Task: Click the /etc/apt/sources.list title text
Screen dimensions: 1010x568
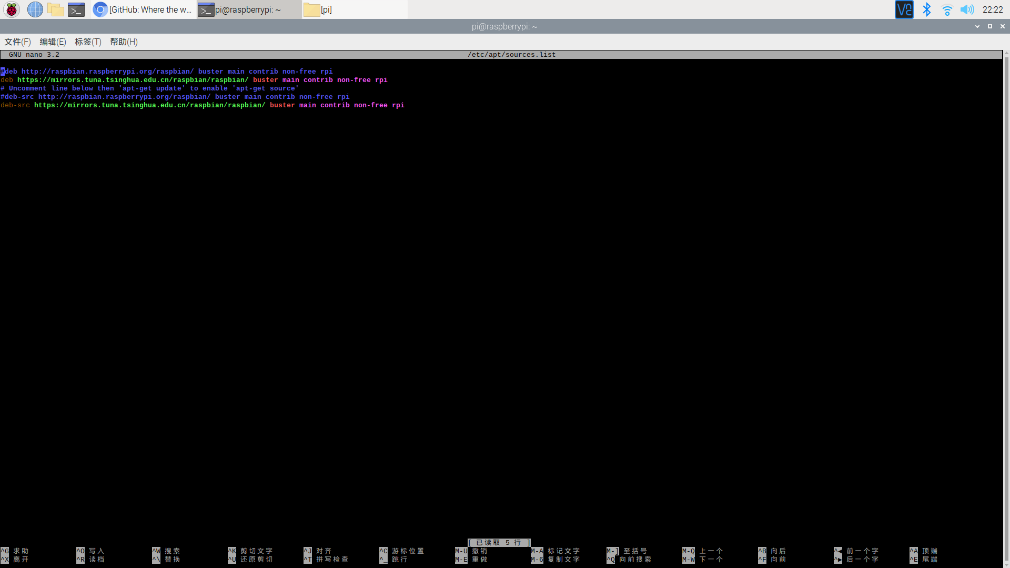Action: (512, 55)
